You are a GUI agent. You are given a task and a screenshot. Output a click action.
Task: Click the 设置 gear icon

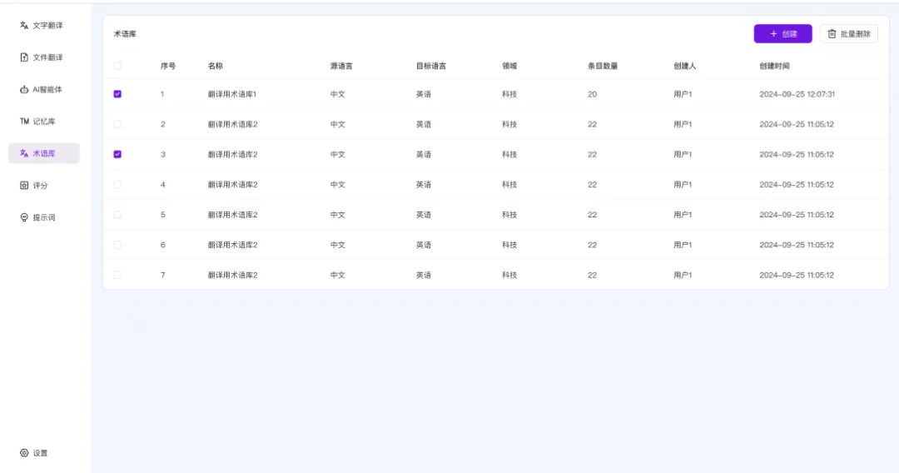point(24,453)
